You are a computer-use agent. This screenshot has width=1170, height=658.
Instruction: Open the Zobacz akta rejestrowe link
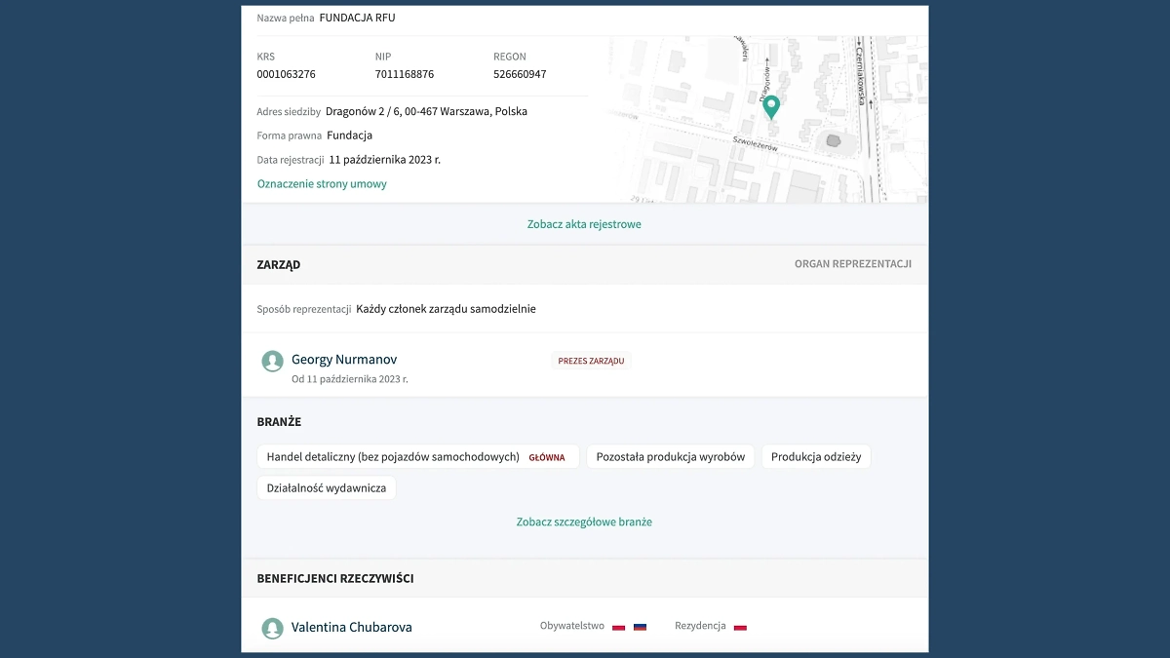pos(585,223)
